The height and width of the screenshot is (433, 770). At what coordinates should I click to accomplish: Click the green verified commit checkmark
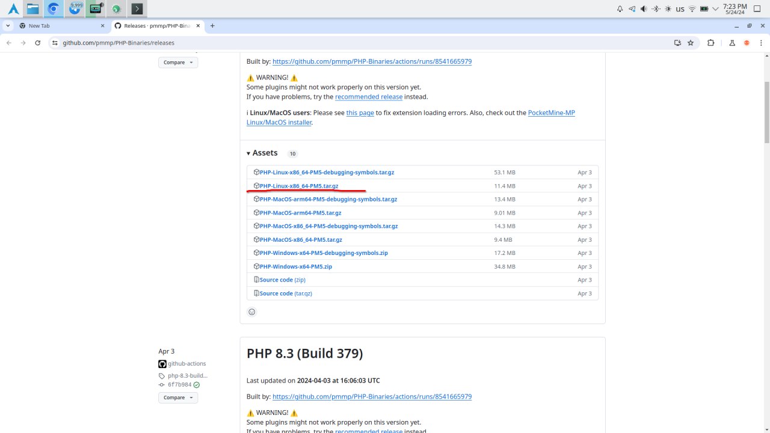coord(197,385)
